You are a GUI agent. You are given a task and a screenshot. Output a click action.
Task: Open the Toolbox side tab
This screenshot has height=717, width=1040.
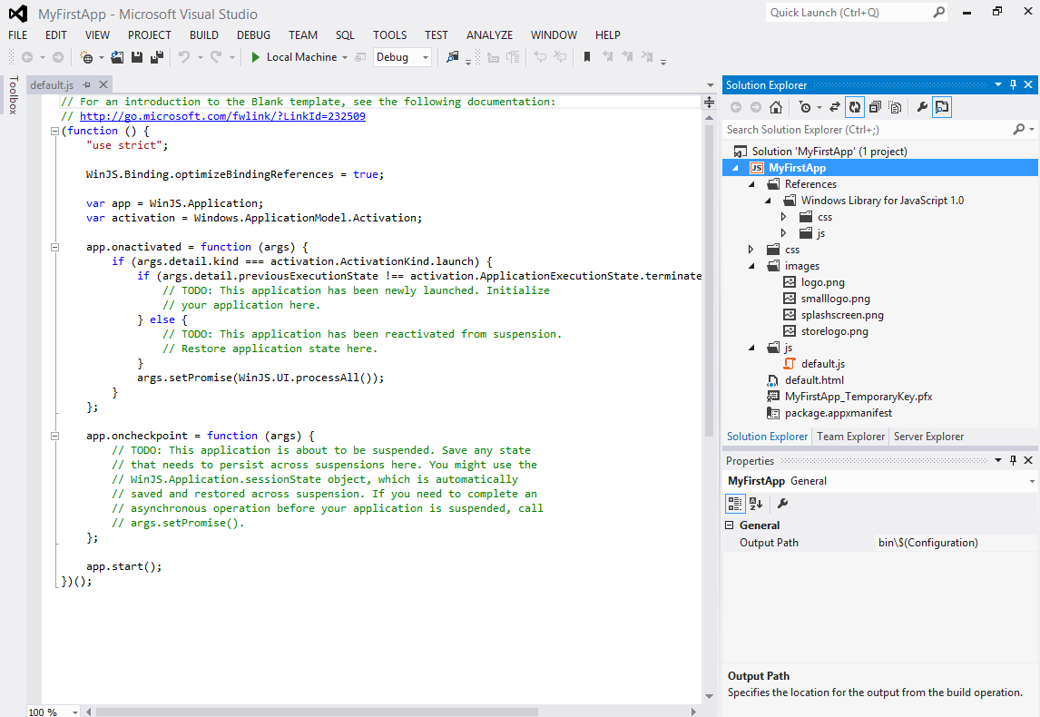point(14,95)
